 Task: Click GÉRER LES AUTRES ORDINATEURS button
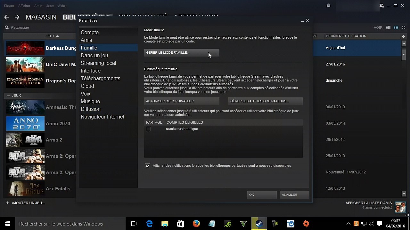(x=265, y=101)
